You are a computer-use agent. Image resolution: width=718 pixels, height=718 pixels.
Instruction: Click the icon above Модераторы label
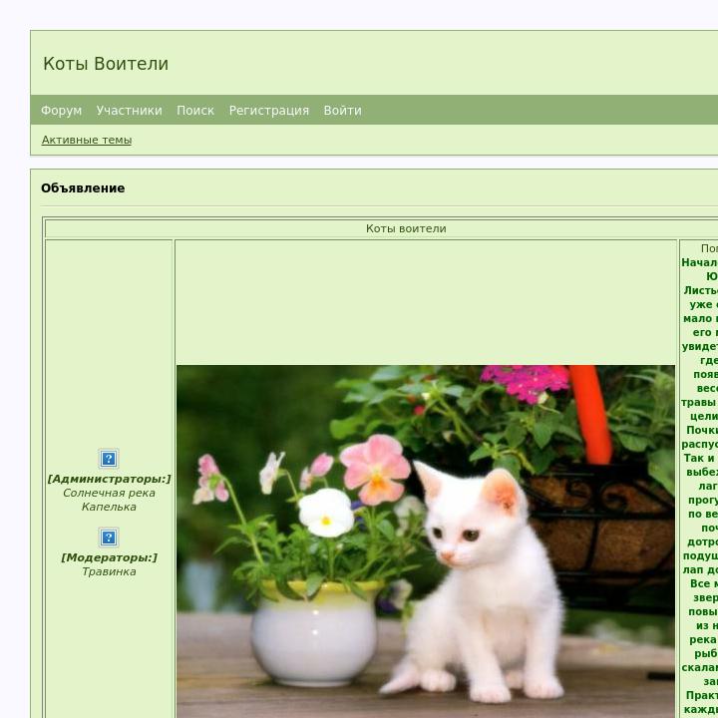click(109, 538)
